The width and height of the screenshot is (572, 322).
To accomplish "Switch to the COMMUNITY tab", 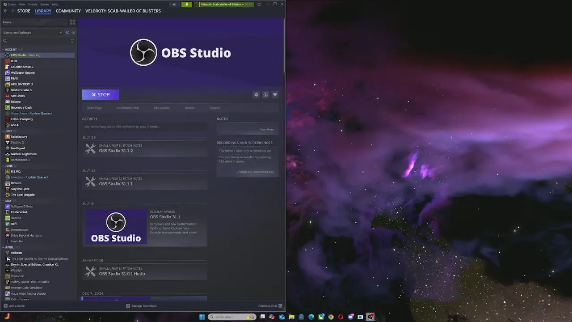I will coord(68,11).
